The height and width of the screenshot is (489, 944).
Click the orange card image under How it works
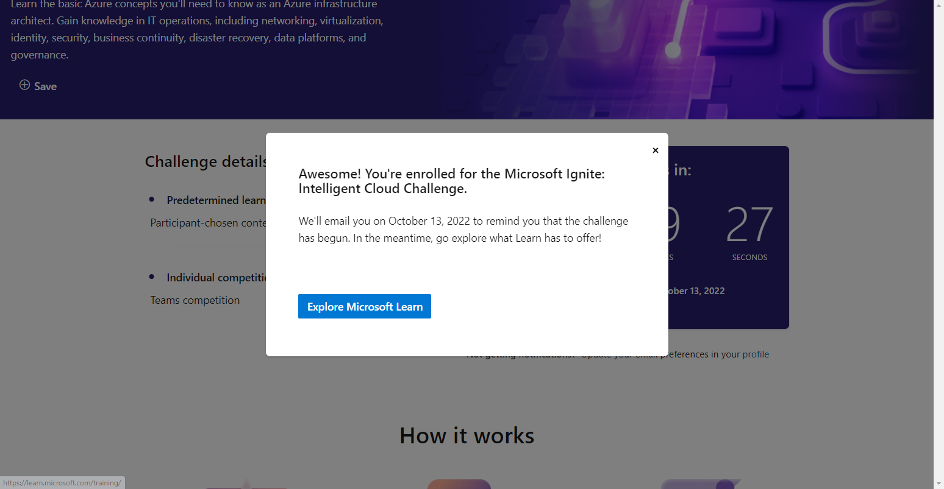click(459, 484)
